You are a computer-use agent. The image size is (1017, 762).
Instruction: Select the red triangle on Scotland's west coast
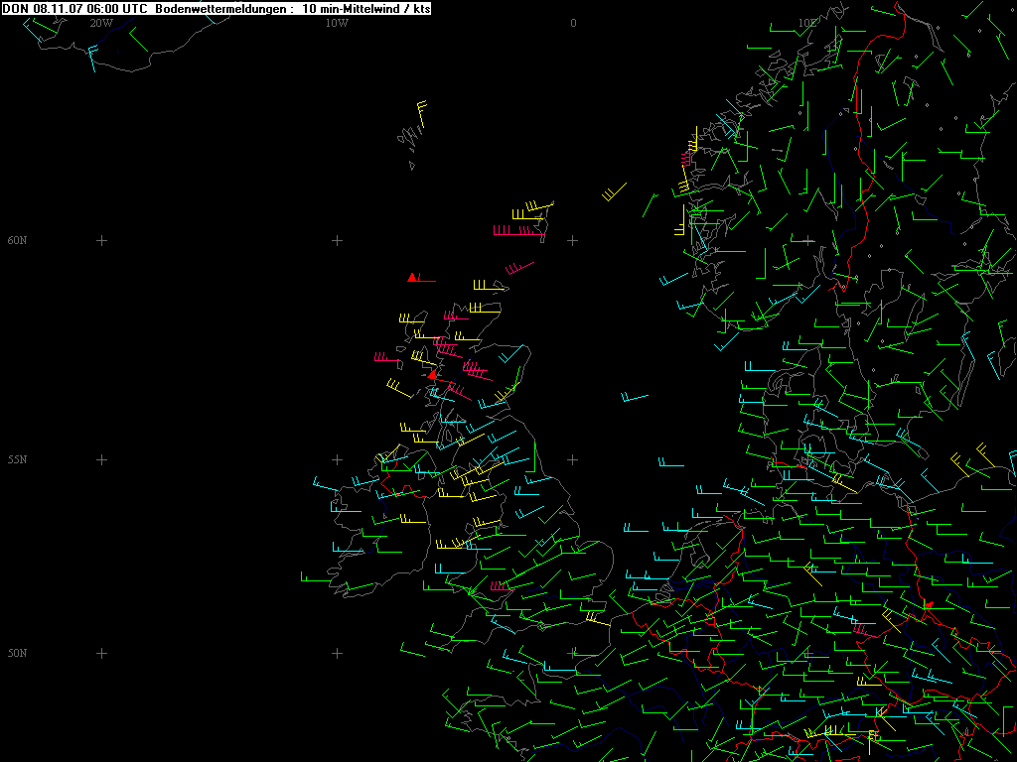point(432,375)
